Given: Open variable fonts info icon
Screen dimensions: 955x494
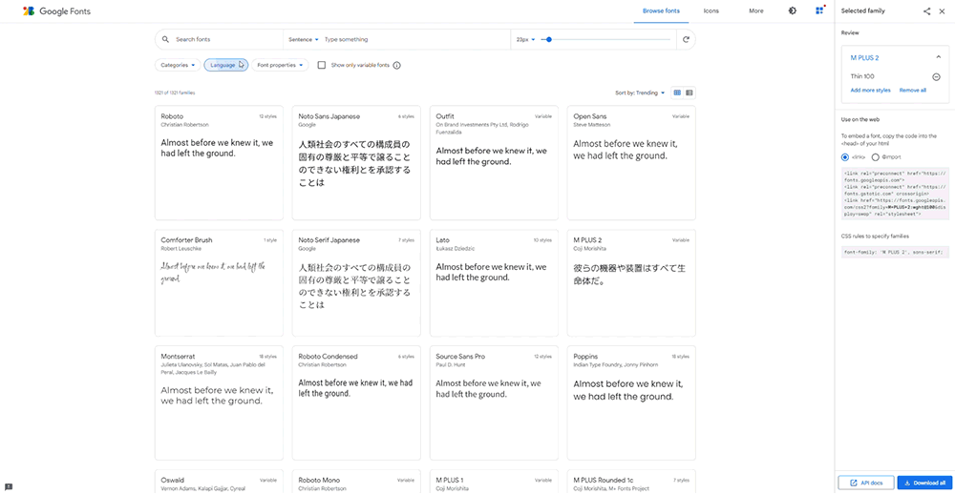Looking at the screenshot, I should coord(397,65).
